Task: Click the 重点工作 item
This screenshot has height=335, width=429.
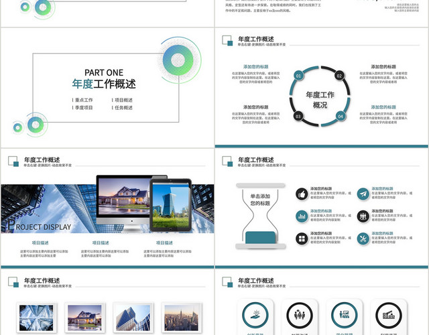Action: pyautogui.click(x=84, y=100)
